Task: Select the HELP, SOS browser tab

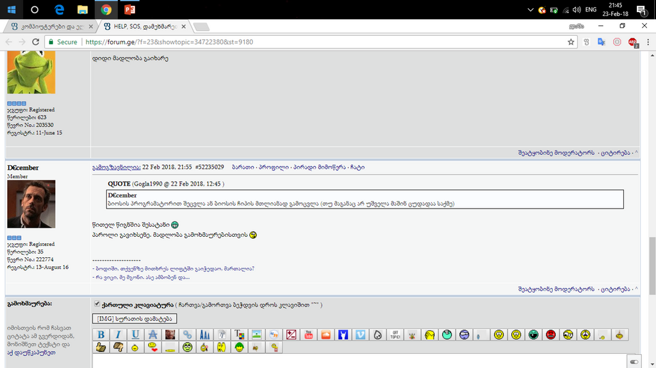Action: (144, 26)
